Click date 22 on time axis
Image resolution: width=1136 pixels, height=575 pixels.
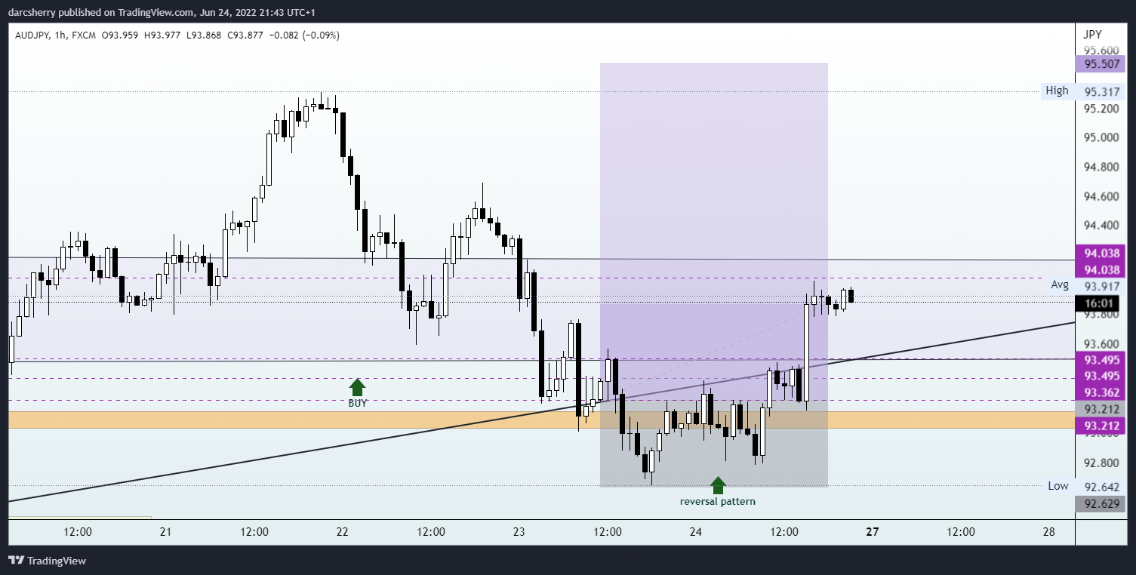point(343,531)
